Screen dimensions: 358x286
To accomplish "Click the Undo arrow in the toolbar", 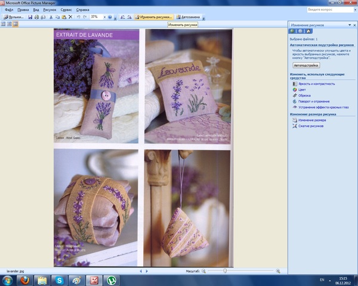I will pos(78,17).
